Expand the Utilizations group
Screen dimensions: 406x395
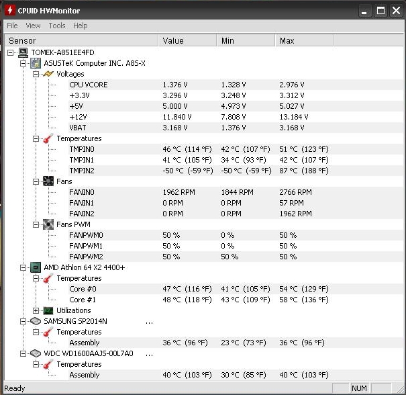pos(36,310)
